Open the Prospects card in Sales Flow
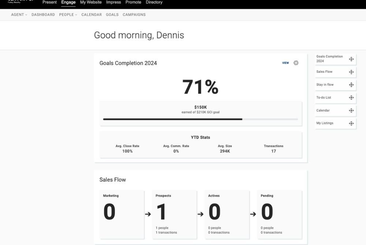366x245 pixels. coord(175,214)
